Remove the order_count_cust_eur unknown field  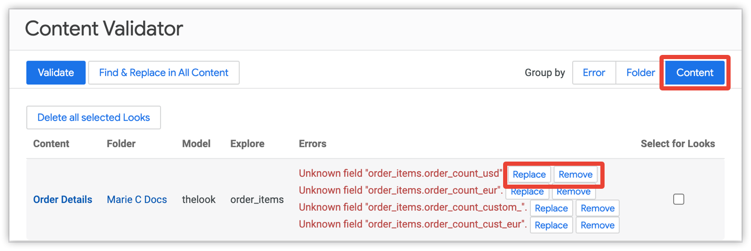tap(597, 225)
